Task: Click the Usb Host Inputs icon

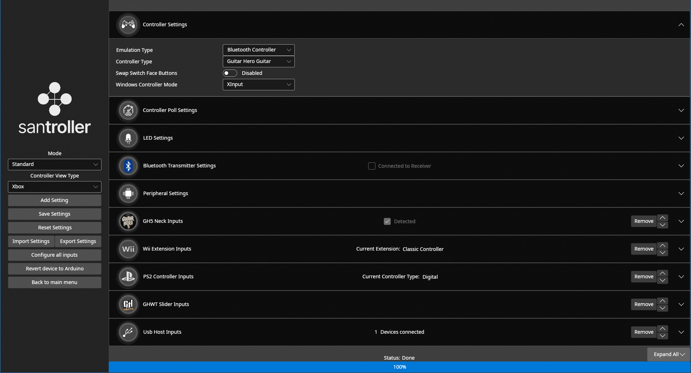Action: pyautogui.click(x=128, y=332)
